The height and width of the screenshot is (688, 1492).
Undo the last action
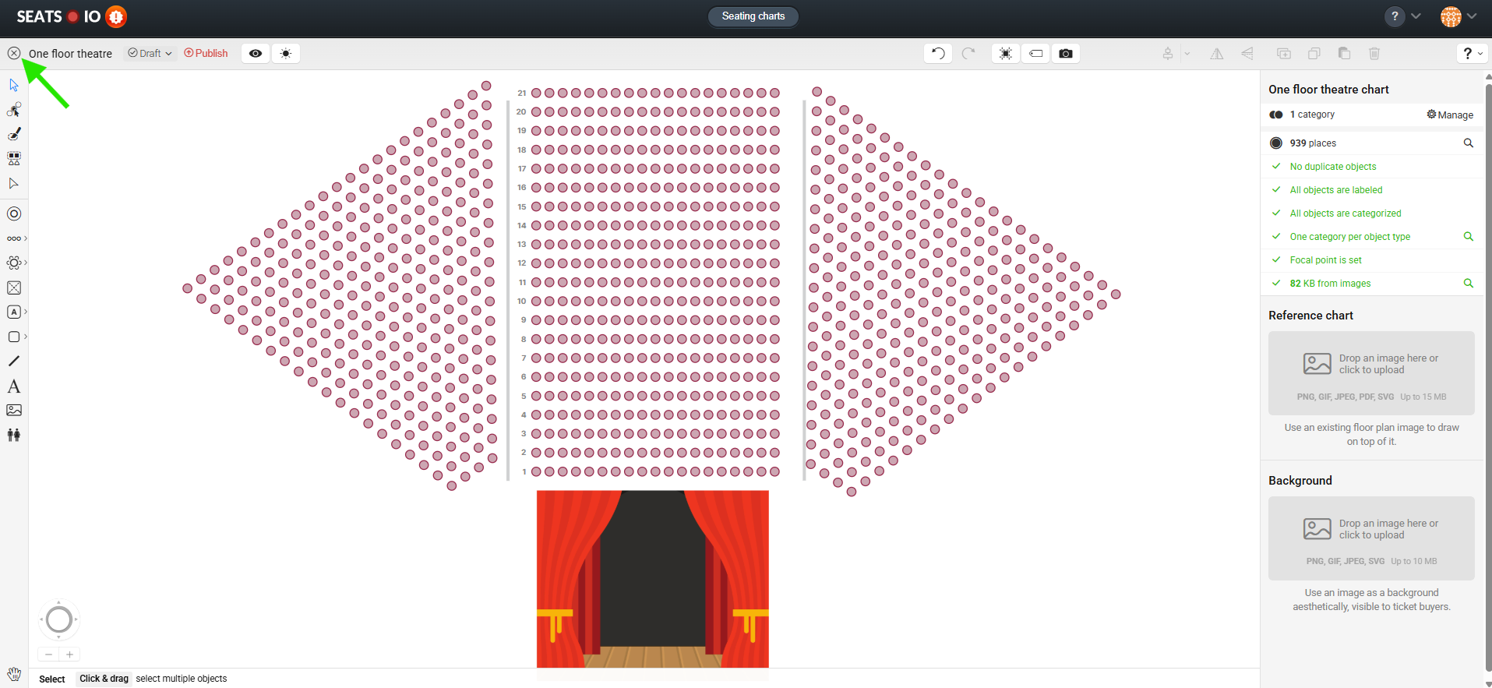938,54
